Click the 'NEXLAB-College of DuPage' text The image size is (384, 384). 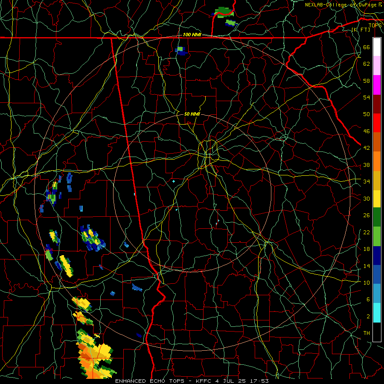(340, 5)
